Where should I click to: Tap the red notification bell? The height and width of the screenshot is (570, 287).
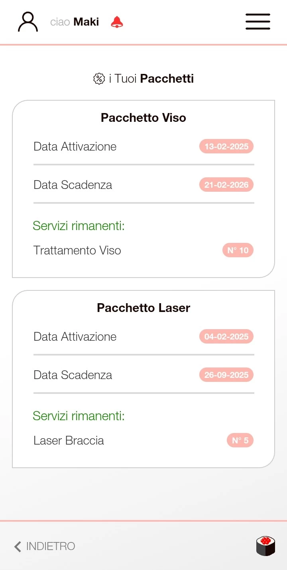coord(117,22)
